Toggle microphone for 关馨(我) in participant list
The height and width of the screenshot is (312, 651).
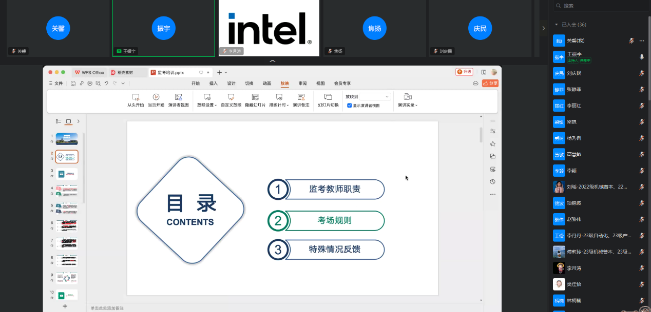[x=632, y=40]
